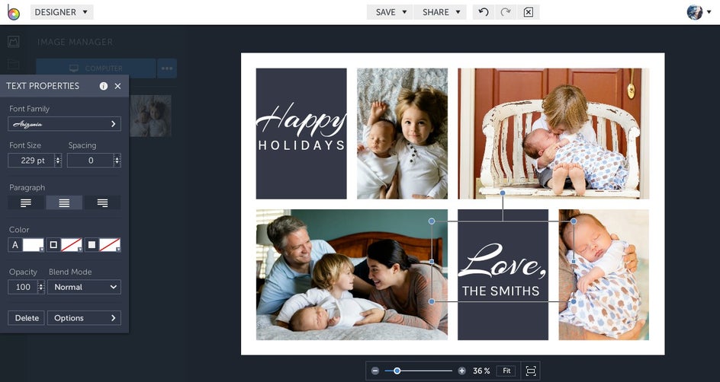
Task: Click the SAVE menu button
Action: [391, 12]
